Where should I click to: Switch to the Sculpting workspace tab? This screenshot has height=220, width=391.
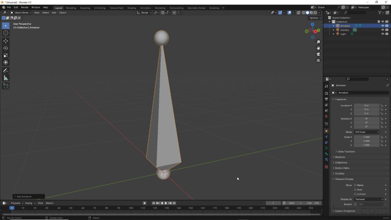click(85, 8)
